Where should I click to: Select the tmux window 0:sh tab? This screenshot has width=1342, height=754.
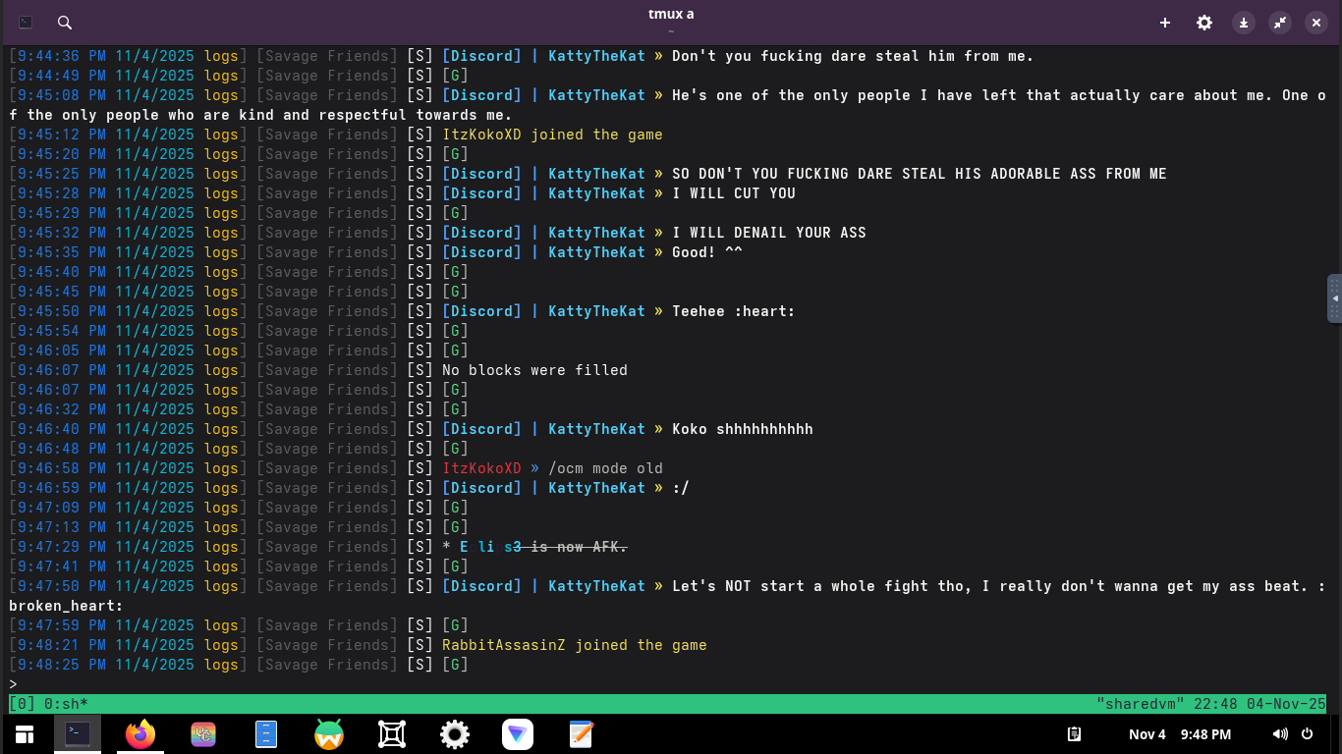click(x=66, y=704)
